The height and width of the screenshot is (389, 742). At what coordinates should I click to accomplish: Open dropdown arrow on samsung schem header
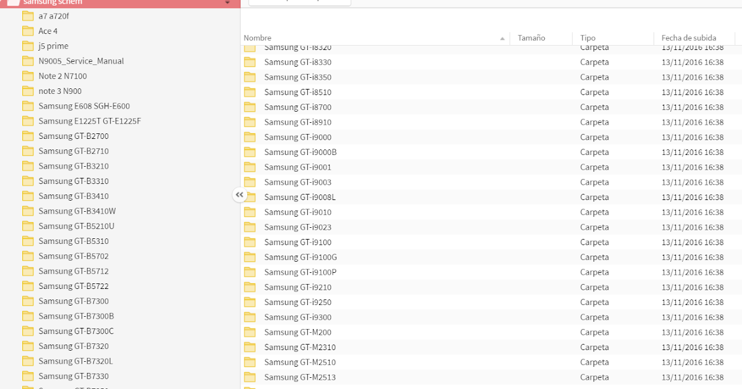point(227,2)
